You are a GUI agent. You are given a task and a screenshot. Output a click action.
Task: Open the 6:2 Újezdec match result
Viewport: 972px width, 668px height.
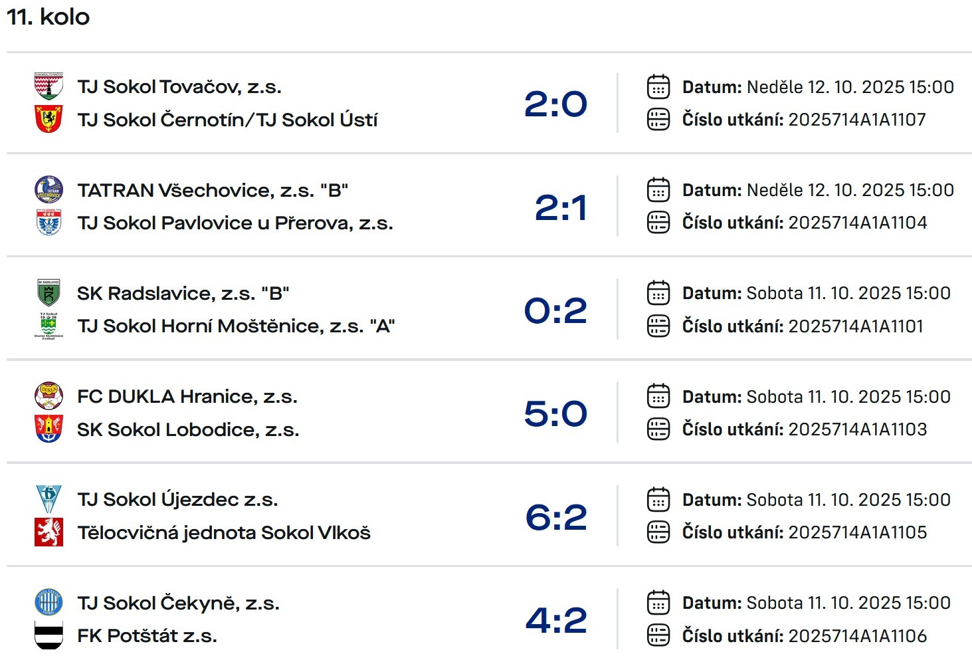coord(556,517)
